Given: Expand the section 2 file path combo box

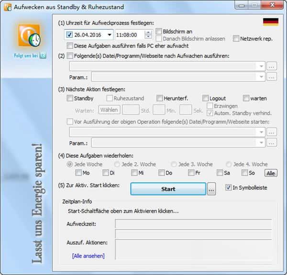Looking at the screenshot, I should [x=261, y=66].
